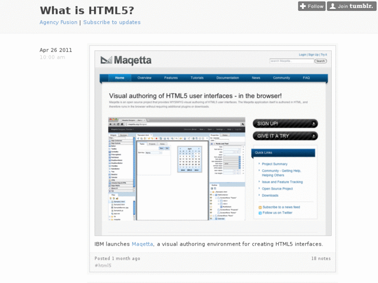Select the Features tab in the Maqetta nav
This screenshot has width=378, height=283.
tap(171, 78)
